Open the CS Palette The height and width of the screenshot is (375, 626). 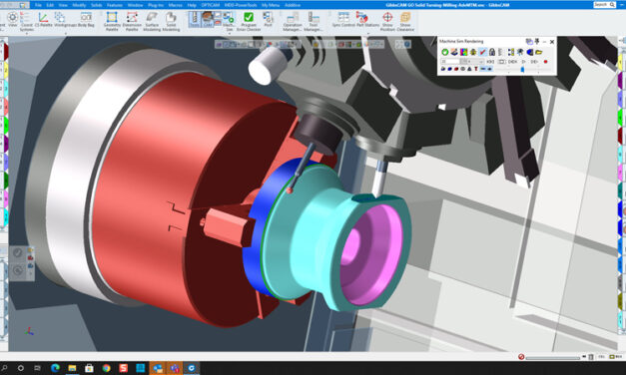(43, 19)
